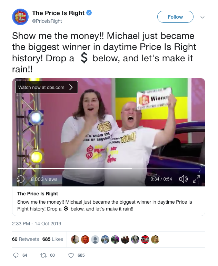Image resolution: width=218 pixels, height=266 pixels.
Task: Click the first liker avatar thumbnail
Action: [x=75, y=239]
